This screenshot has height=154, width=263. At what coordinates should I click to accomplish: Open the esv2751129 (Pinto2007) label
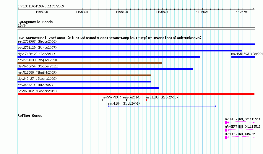click(37, 48)
